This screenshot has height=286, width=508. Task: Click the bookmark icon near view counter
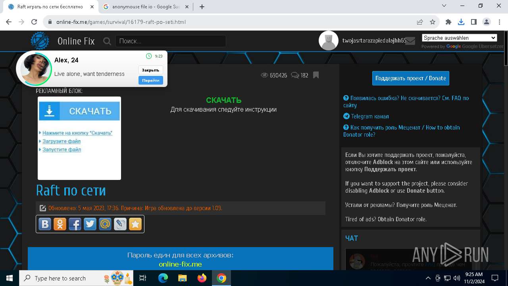316,75
